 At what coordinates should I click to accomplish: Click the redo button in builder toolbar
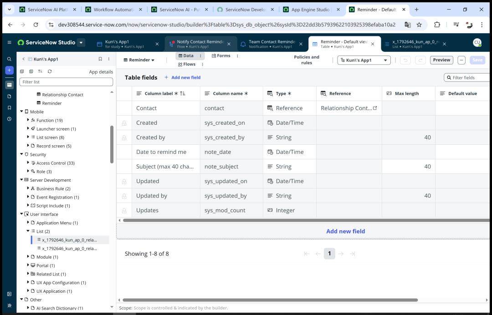tap(420, 60)
